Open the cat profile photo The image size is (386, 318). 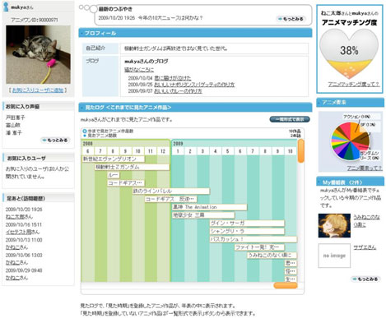[x=38, y=54]
